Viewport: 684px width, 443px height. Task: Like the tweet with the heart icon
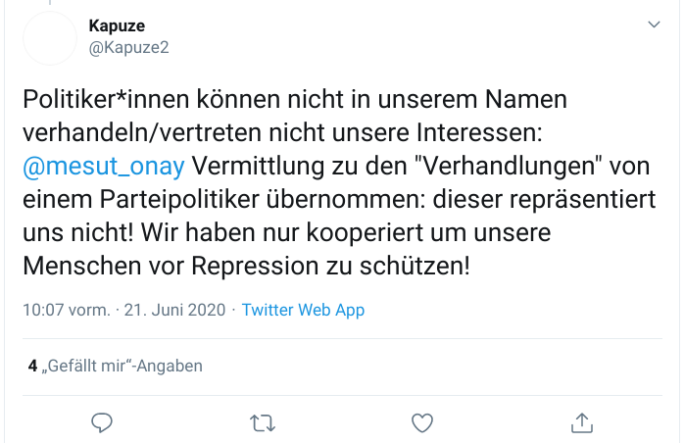[422, 422]
